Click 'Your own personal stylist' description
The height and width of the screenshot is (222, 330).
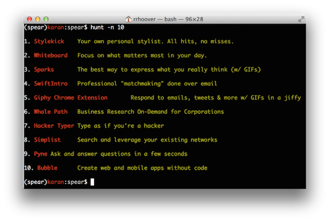(156, 41)
